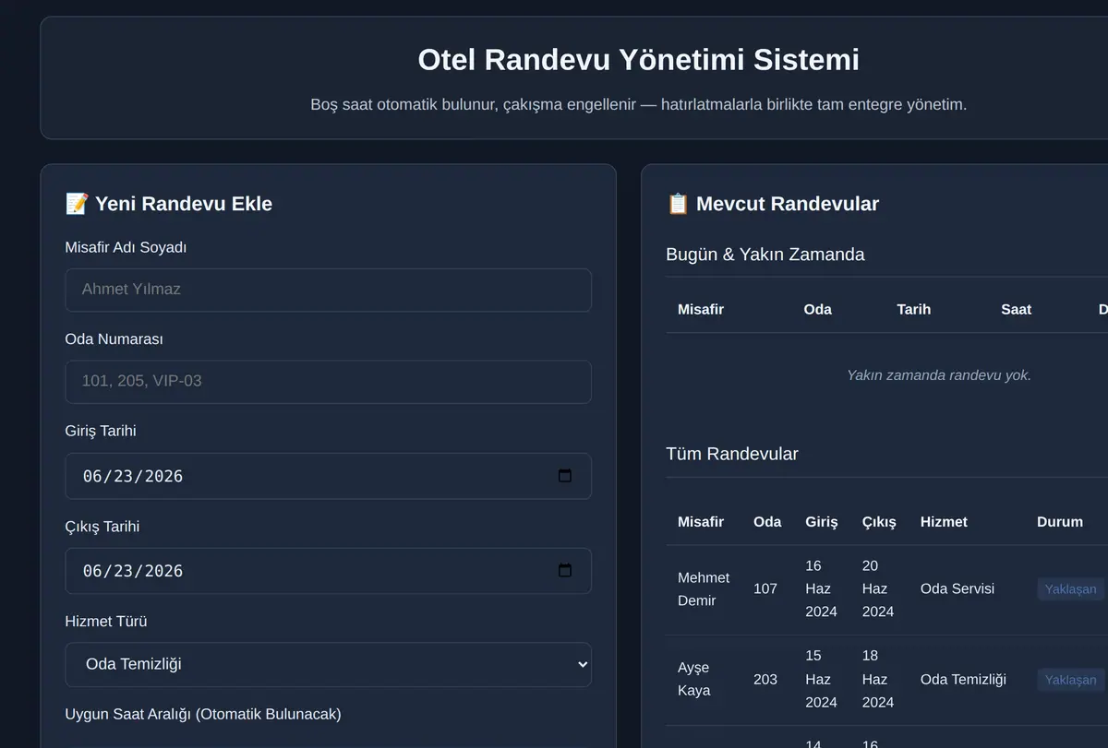Viewport: 1108px width, 748px height.
Task: Click the Giriş Tarihi date field
Action: 328,476
